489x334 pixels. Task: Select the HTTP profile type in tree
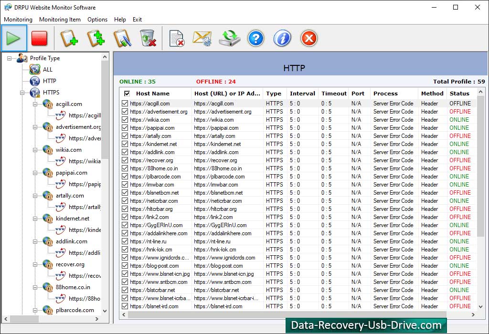(x=49, y=81)
